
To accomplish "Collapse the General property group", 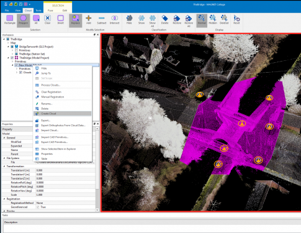I will tap(4, 138).
